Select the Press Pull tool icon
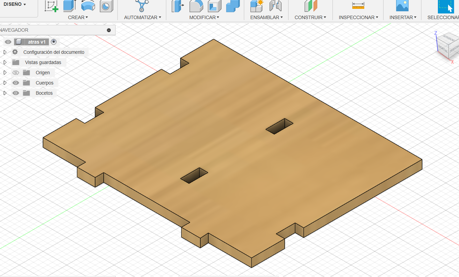The image size is (459, 277). (x=178, y=6)
